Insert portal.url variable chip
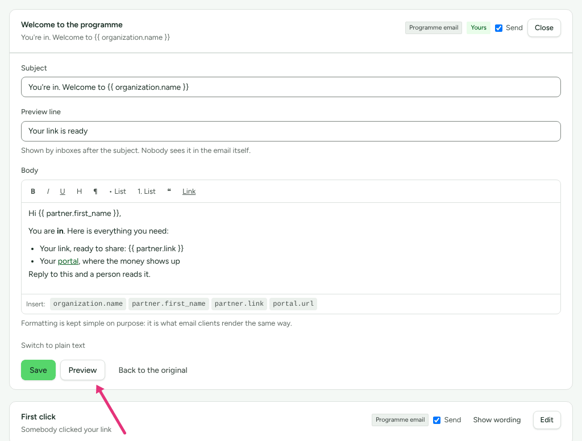 293,303
